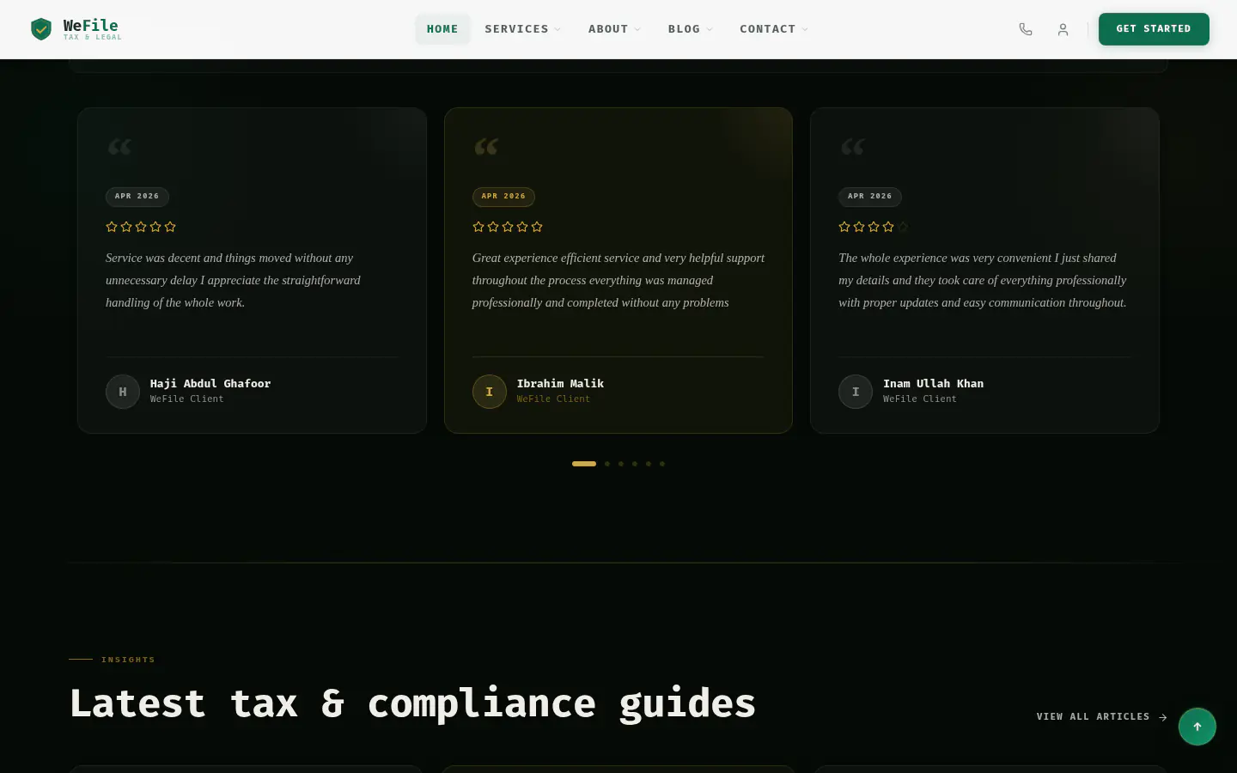Click the star rating in Haji Abdul Ghafoor's review
Viewport: 1237px width, 773px height.
pos(141,227)
